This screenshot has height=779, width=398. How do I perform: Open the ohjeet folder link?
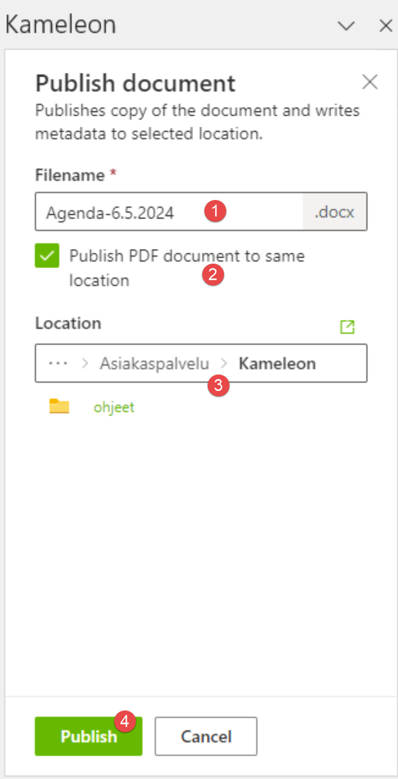(114, 407)
